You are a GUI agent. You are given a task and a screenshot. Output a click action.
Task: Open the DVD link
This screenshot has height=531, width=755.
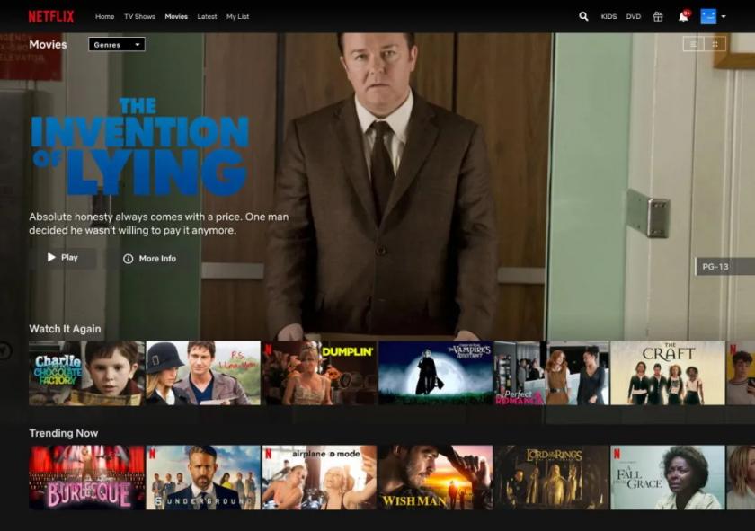(634, 16)
